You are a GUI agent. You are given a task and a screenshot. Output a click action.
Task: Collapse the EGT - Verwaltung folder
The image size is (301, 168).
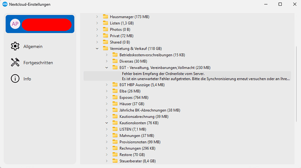[107, 68]
